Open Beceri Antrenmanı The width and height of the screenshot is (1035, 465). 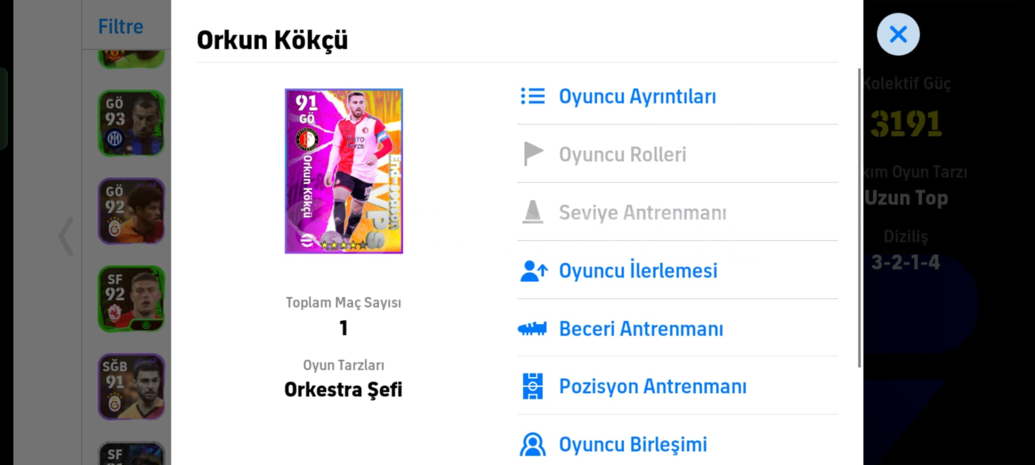[641, 329]
